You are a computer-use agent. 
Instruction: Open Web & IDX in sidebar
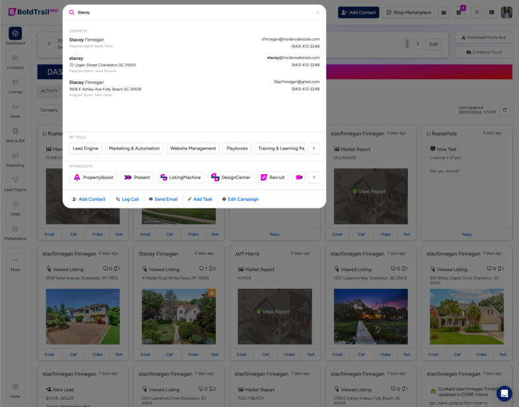click(x=15, y=135)
